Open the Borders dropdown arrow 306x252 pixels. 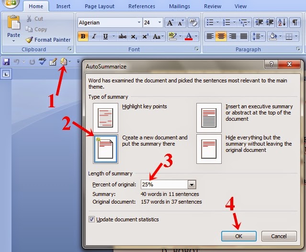point(296,36)
